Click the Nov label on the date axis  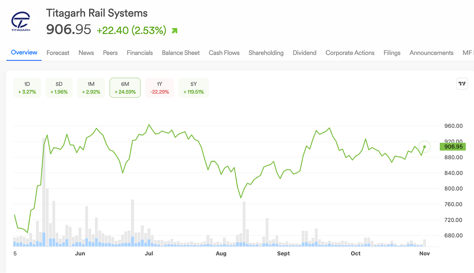coord(425,253)
